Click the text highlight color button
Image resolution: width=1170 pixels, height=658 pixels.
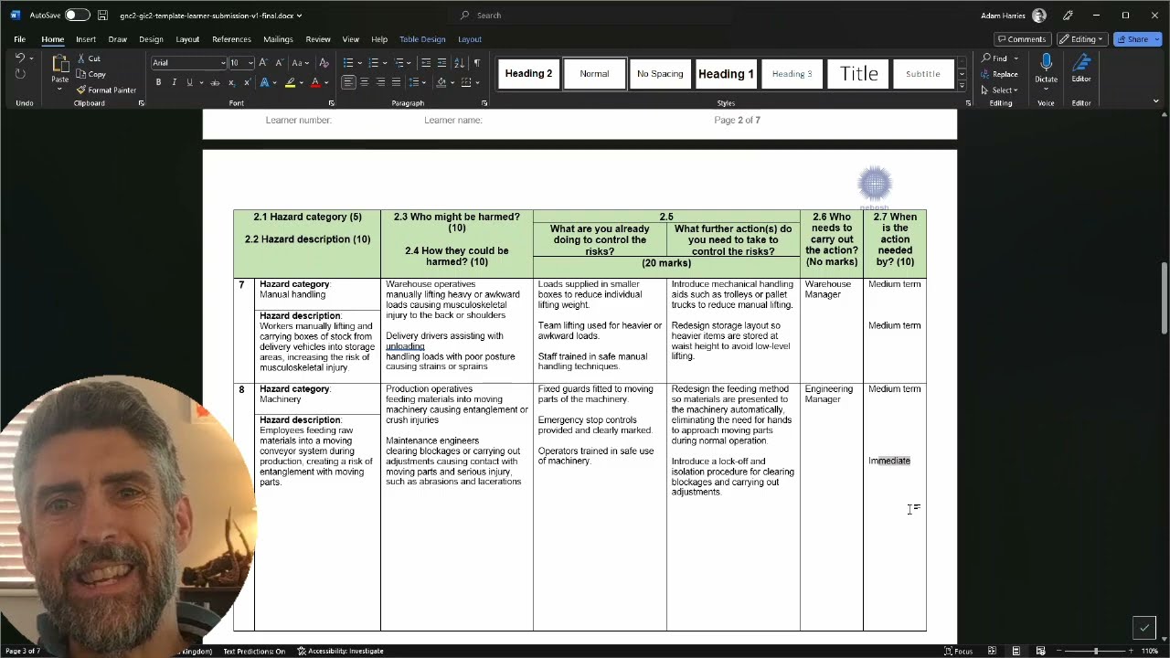(x=290, y=83)
